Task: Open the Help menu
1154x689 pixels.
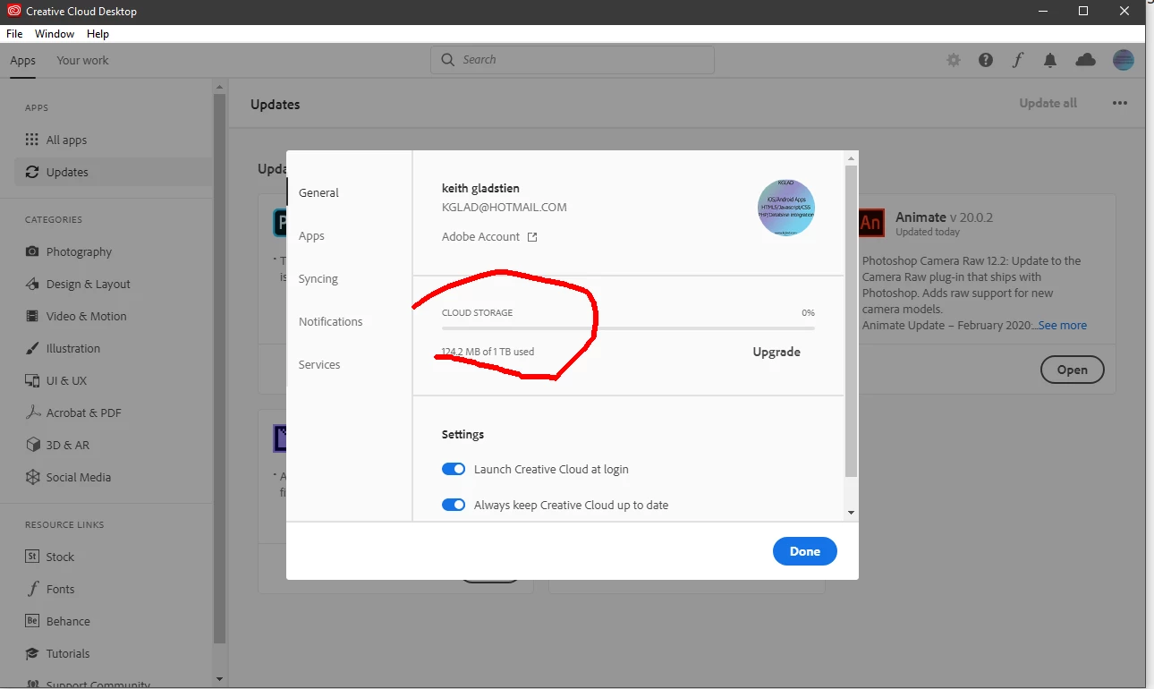Action: click(98, 34)
